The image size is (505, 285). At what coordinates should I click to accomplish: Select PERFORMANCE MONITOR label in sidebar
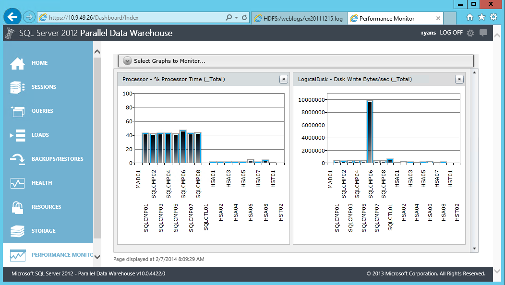coord(62,255)
